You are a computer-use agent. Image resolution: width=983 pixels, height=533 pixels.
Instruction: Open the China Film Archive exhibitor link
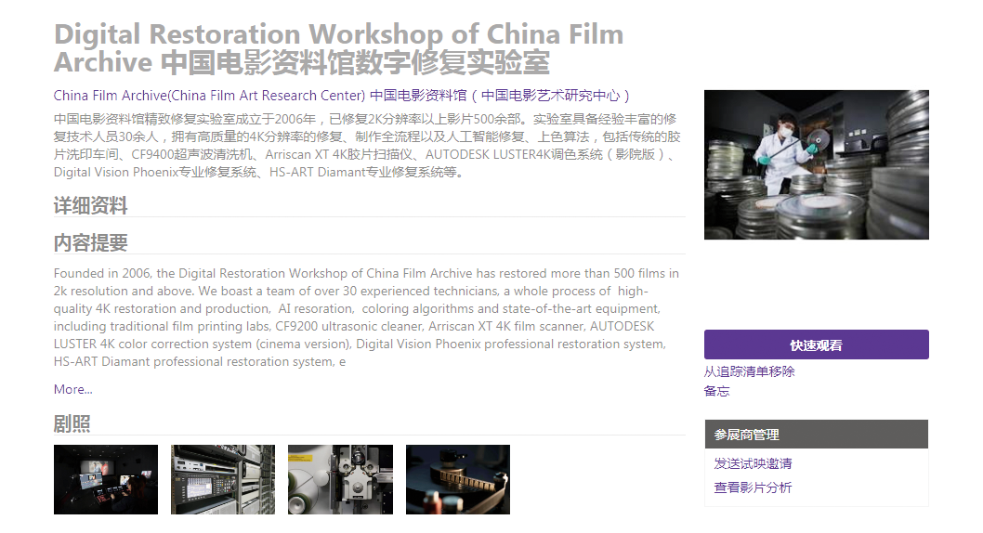tap(342, 95)
